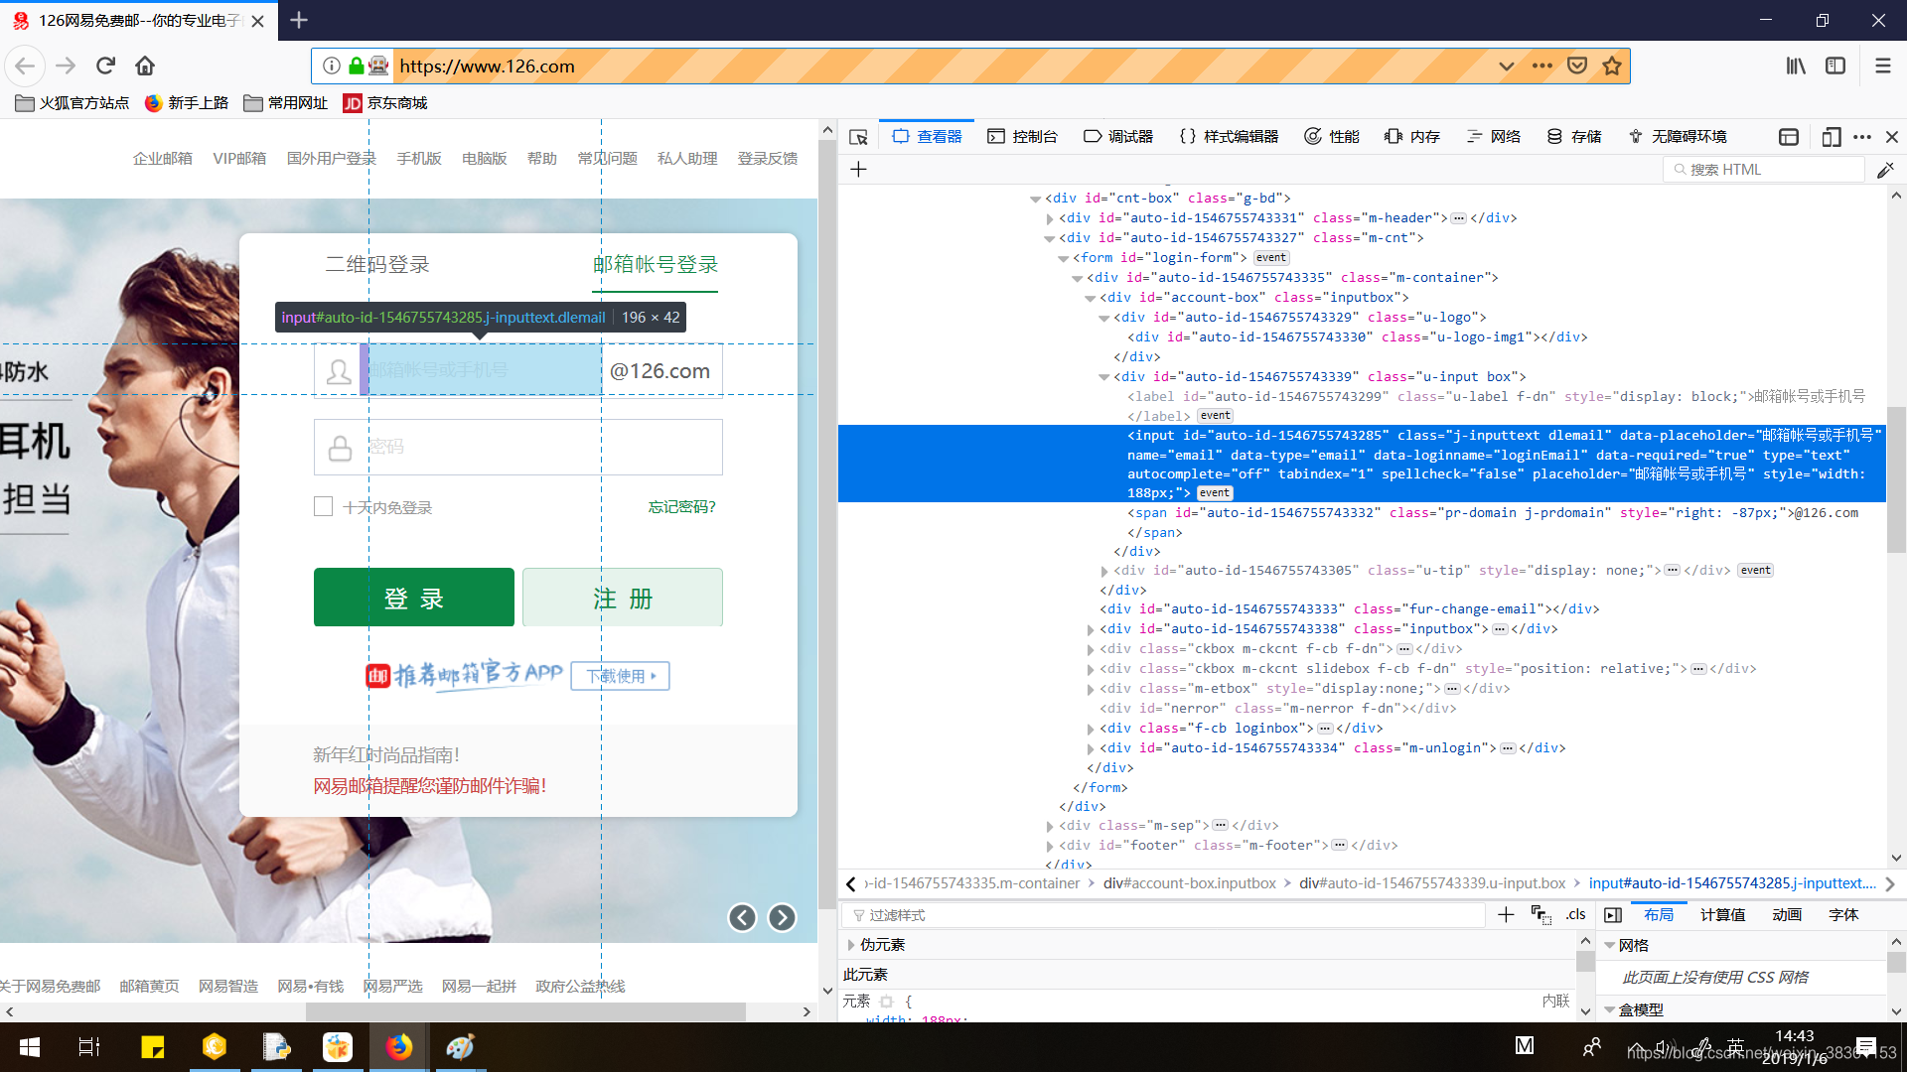Open the Paint app on taskbar
Image resolution: width=1907 pixels, height=1072 pixels.
460,1047
